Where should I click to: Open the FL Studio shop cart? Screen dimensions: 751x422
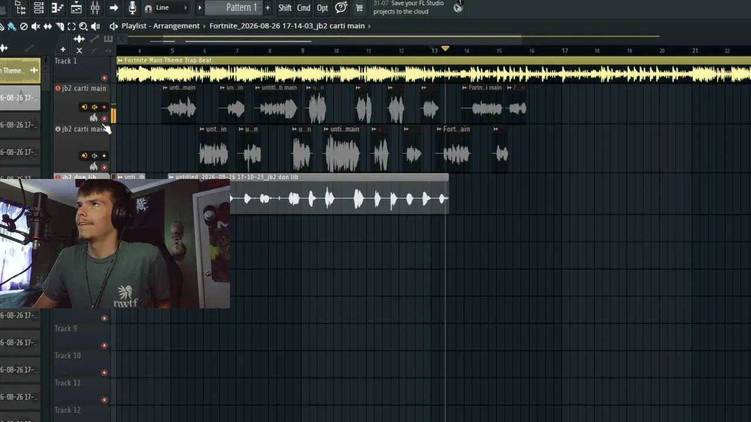tap(359, 8)
